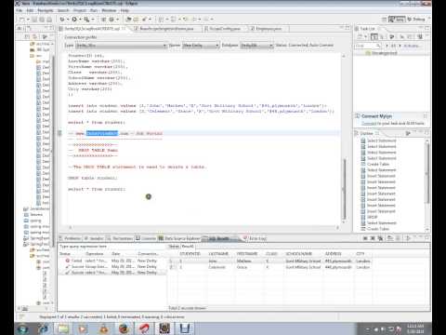
Task: Open the connection Name dropdown
Action: 201,46
